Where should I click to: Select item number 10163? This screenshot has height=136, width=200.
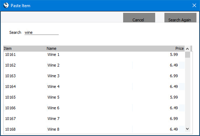pyautogui.click(x=10, y=76)
